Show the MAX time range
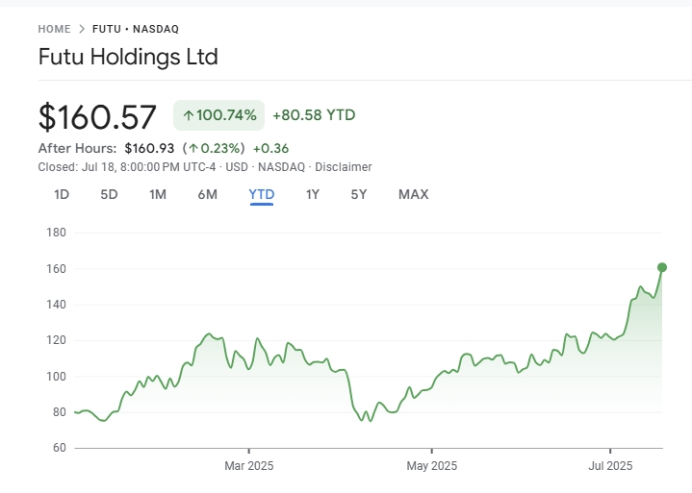This screenshot has width=692, height=493. point(414,194)
